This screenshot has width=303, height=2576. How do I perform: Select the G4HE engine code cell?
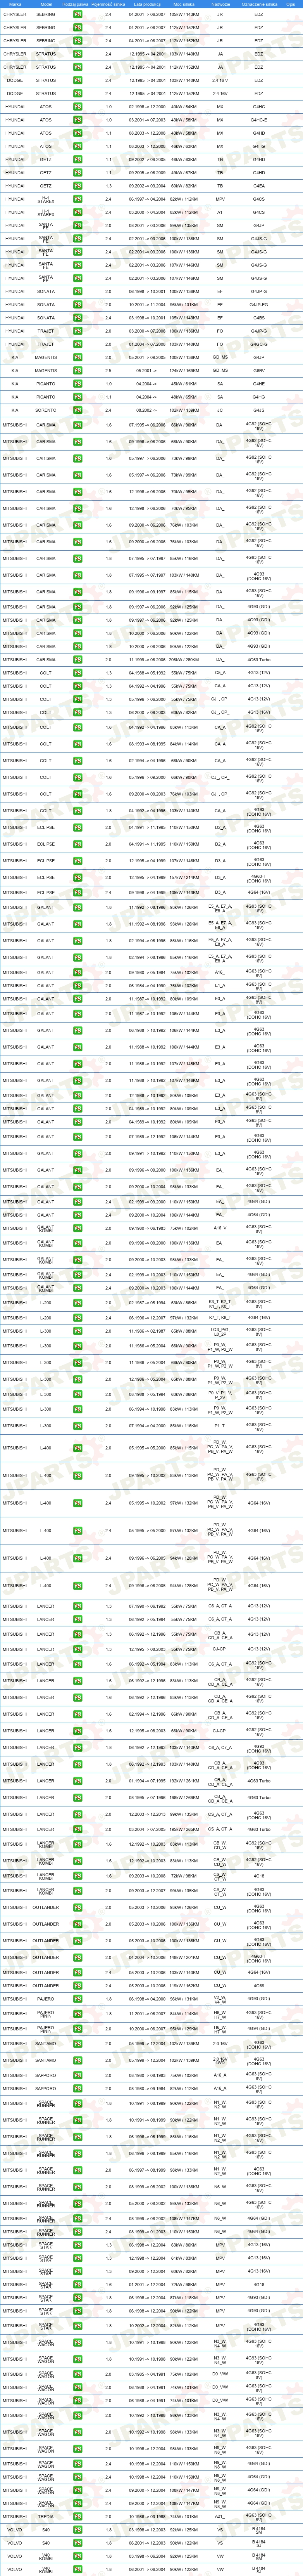pos(259,384)
